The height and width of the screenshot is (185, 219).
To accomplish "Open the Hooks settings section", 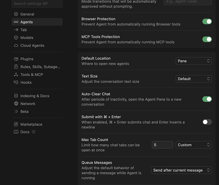I will click(x=37, y=83).
